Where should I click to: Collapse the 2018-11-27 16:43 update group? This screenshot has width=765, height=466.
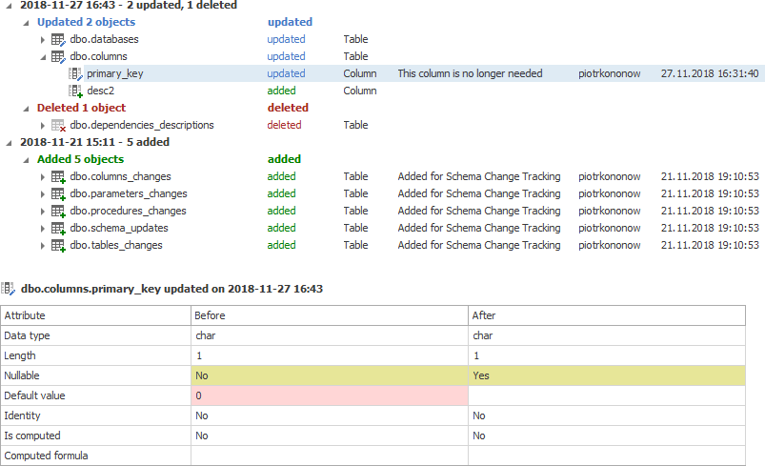point(9,6)
